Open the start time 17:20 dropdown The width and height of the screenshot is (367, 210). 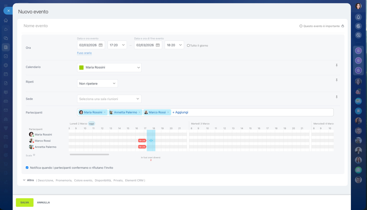click(117, 45)
